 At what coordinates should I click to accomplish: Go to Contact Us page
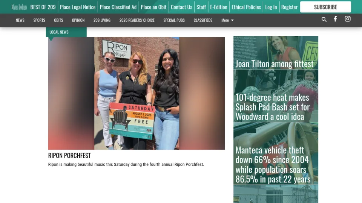pos(181,7)
